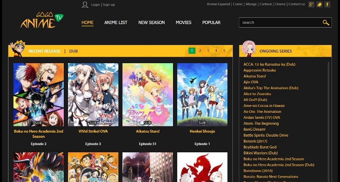Open the ViVid Strike! OVA thumbnail
The width and height of the screenshot is (340, 182).
click(93, 95)
